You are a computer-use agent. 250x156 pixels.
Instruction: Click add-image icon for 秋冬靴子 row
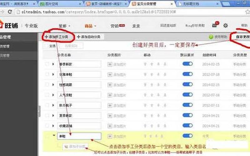point(110,105)
